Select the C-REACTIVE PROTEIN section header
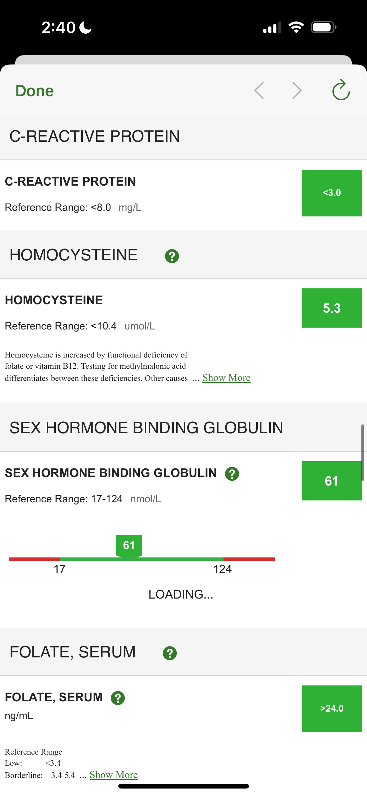Image resolution: width=367 pixels, height=796 pixels. 95,136
